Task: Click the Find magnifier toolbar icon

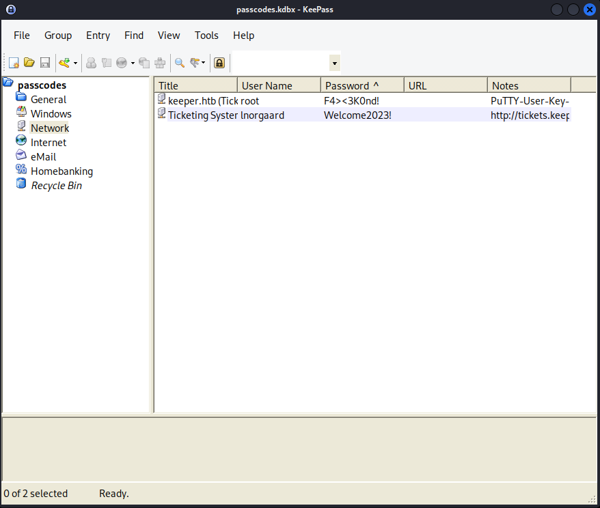Action: pyautogui.click(x=180, y=63)
